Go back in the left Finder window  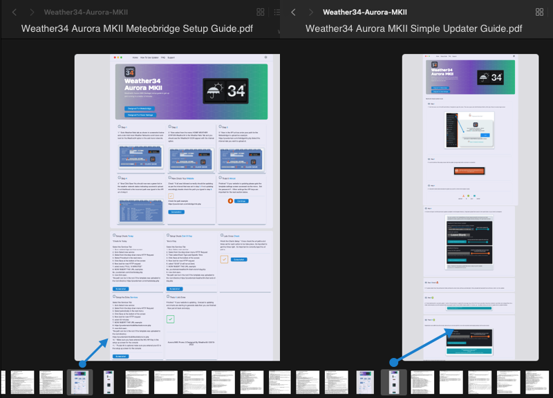coord(15,12)
